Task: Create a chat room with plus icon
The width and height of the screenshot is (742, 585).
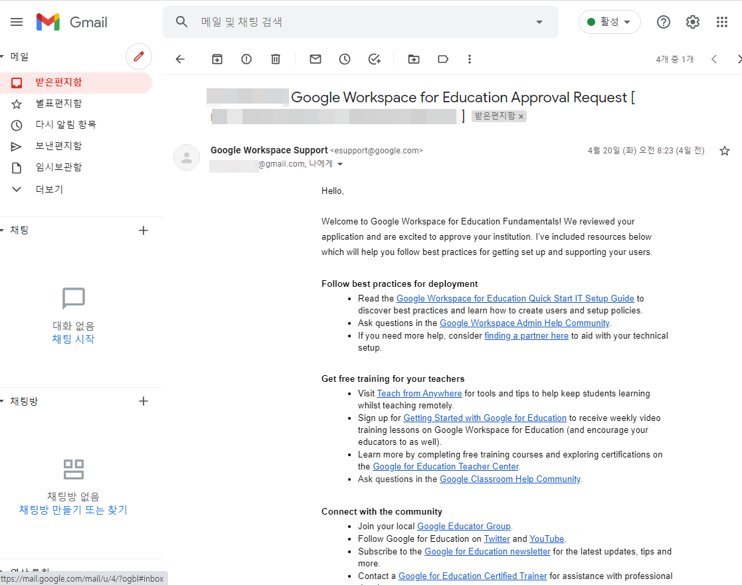Action: [x=143, y=401]
